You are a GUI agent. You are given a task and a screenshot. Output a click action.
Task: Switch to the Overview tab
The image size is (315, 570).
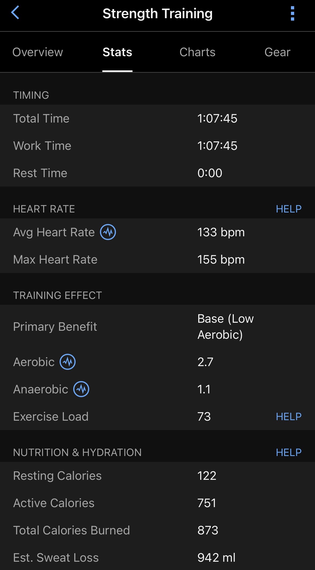click(38, 52)
